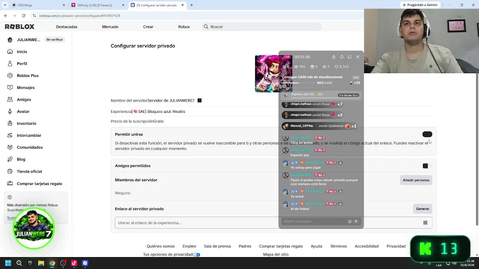
Task: Open the Empleo footer link
Action: 189,246
